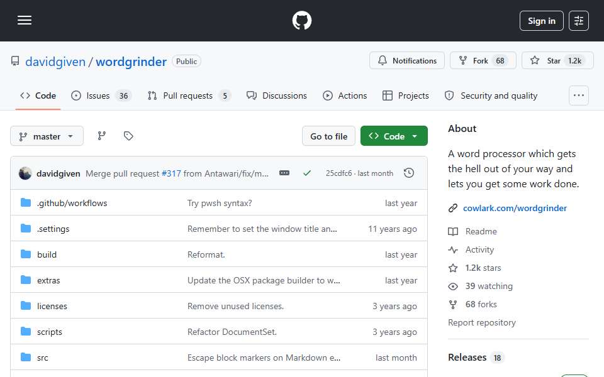The width and height of the screenshot is (604, 377).
Task: Open the fork count 68
Action: tap(500, 61)
